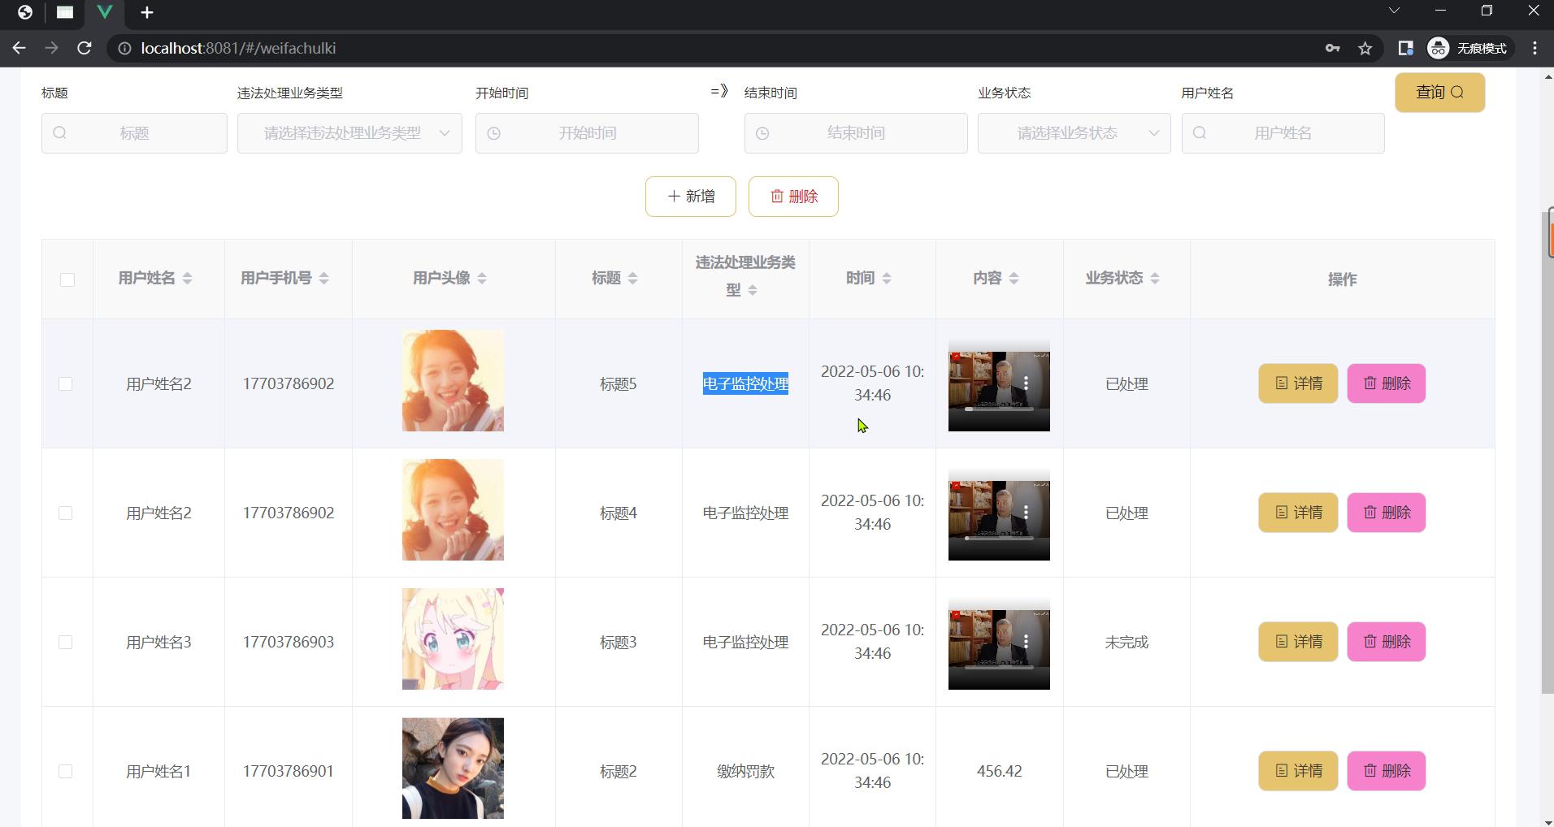
Task: Click the 用户姓名 search input field
Action: pyautogui.click(x=1283, y=133)
